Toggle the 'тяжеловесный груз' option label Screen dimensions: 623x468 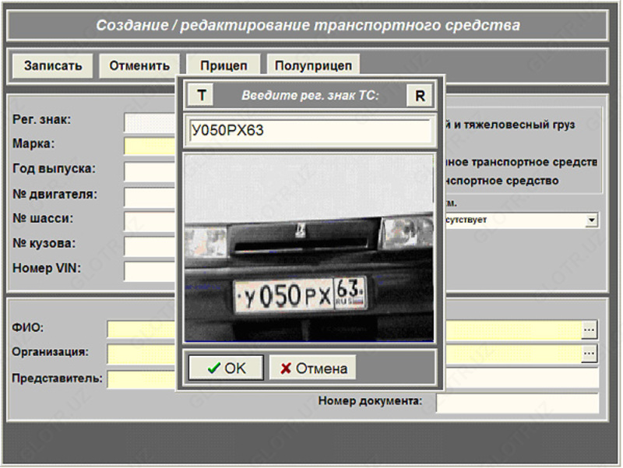coord(510,125)
